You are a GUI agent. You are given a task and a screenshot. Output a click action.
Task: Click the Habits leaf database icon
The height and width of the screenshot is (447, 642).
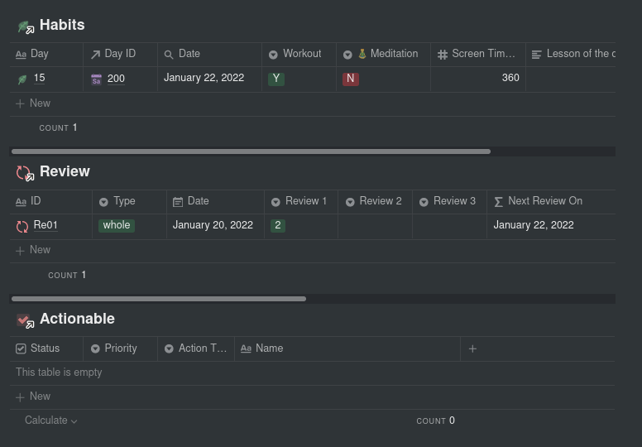click(x=26, y=26)
